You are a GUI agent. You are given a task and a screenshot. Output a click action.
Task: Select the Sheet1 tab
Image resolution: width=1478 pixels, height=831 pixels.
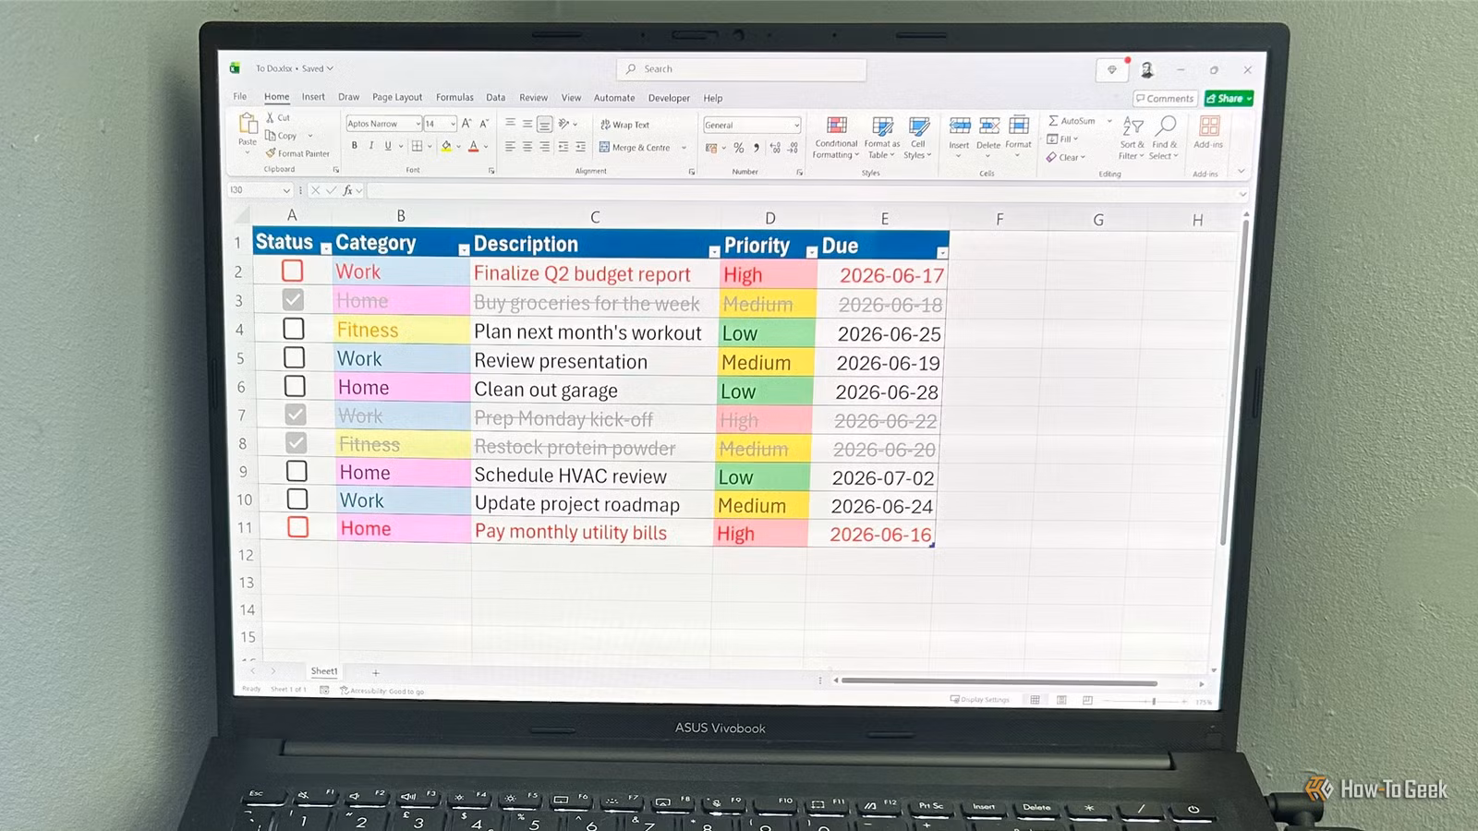[323, 671]
